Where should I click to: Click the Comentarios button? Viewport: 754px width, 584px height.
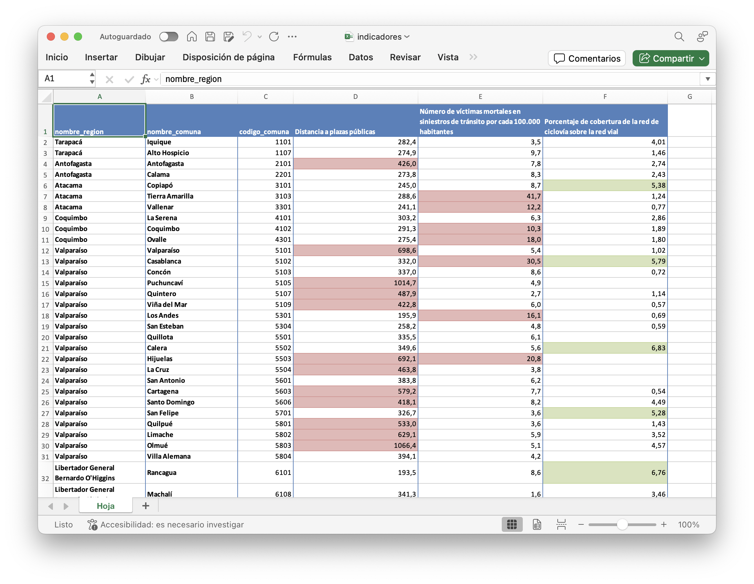[587, 58]
